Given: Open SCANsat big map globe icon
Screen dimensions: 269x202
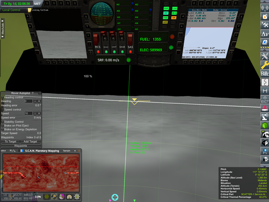Looking at the screenshot, I should (x=47, y=197).
